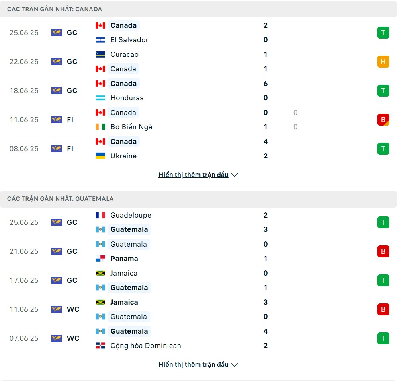Viewport: 397px width, 381px height.
Task: Click the chevron arrow beside Canada's Hiển thị thêm trận đấu
Action: pyautogui.click(x=235, y=175)
